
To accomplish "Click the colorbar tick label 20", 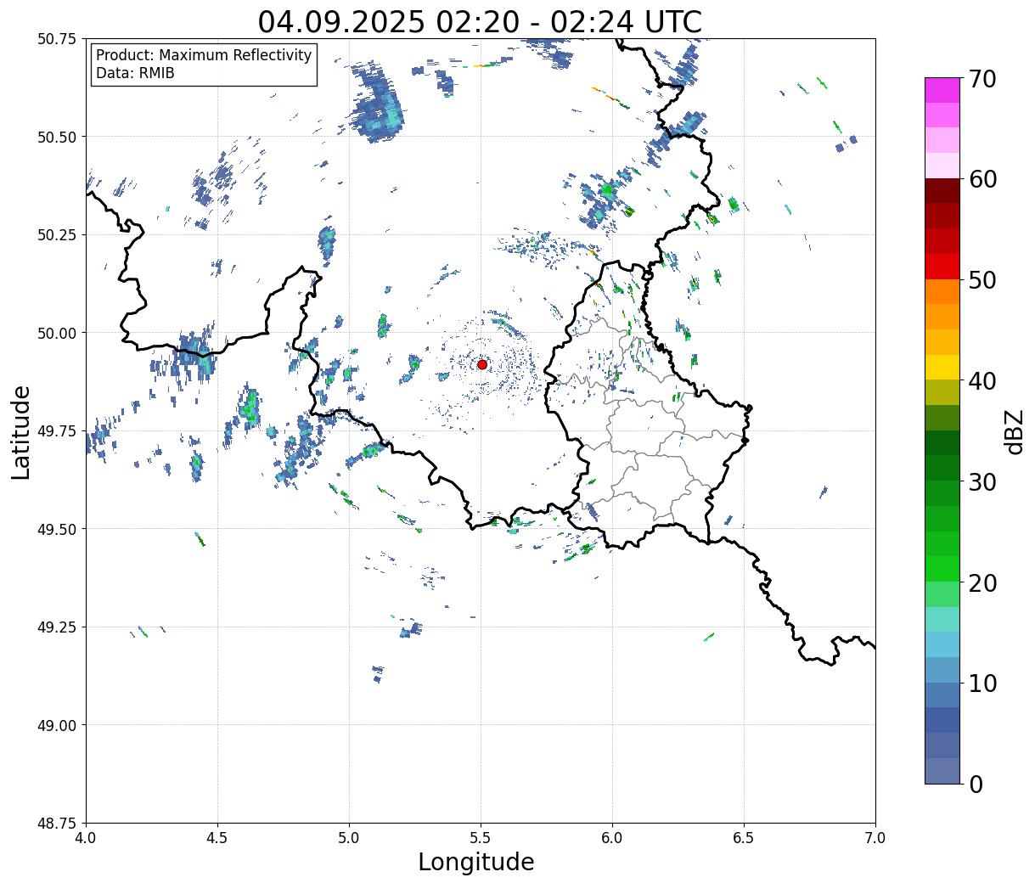I will (x=982, y=582).
